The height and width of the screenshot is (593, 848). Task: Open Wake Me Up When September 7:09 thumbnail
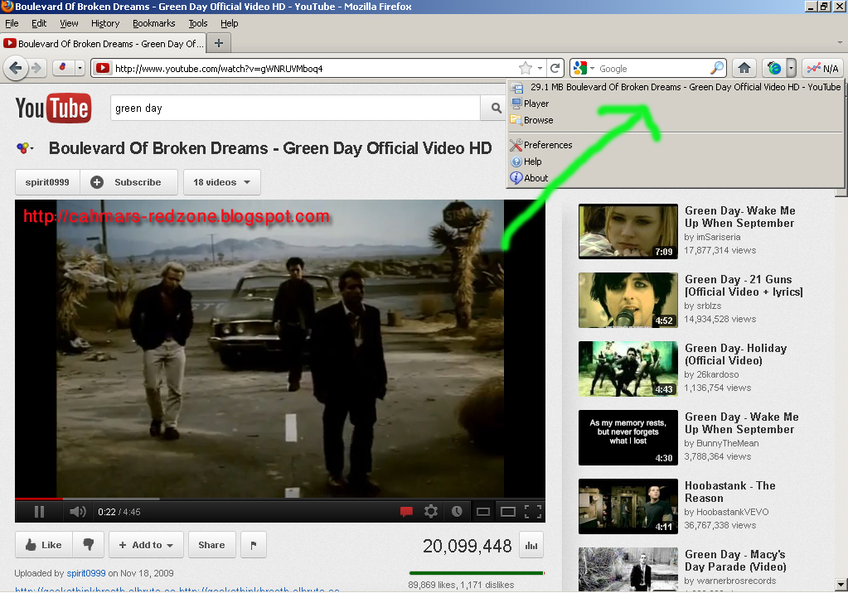coord(628,231)
